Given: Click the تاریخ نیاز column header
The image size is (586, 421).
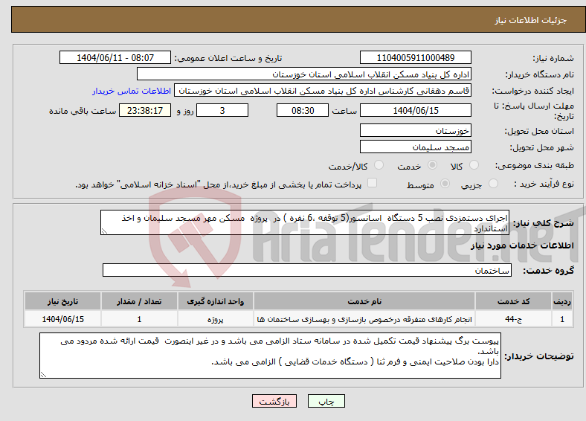Looking at the screenshot, I should click(62, 301).
